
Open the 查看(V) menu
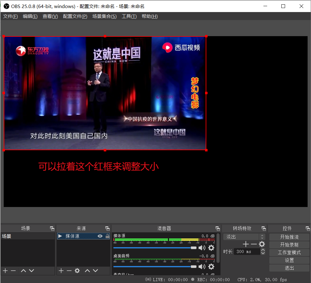(50, 16)
